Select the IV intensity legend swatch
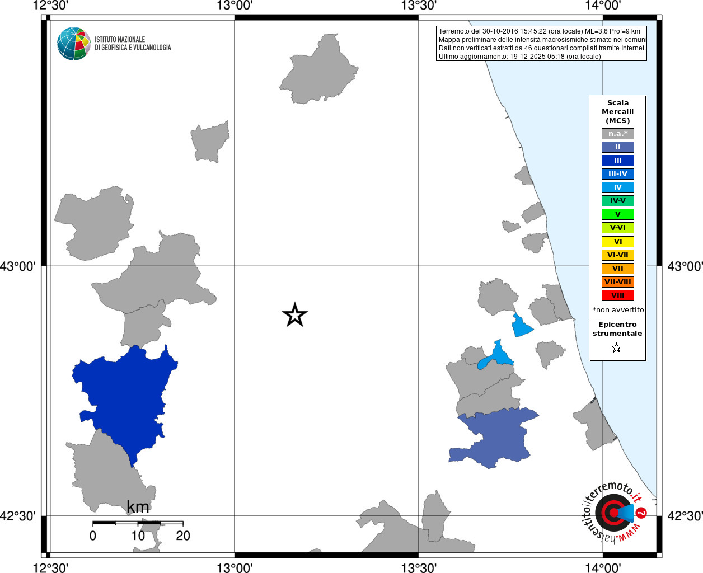 tap(618, 187)
